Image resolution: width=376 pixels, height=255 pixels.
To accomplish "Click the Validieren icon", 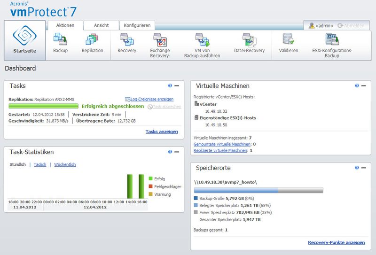I will point(289,39).
